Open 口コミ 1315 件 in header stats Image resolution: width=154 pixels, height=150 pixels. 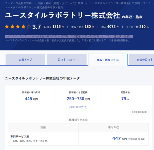pyautogui.click(x=54, y=27)
